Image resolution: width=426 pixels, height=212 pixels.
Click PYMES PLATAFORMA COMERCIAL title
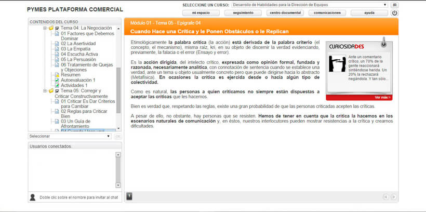coord(75,9)
